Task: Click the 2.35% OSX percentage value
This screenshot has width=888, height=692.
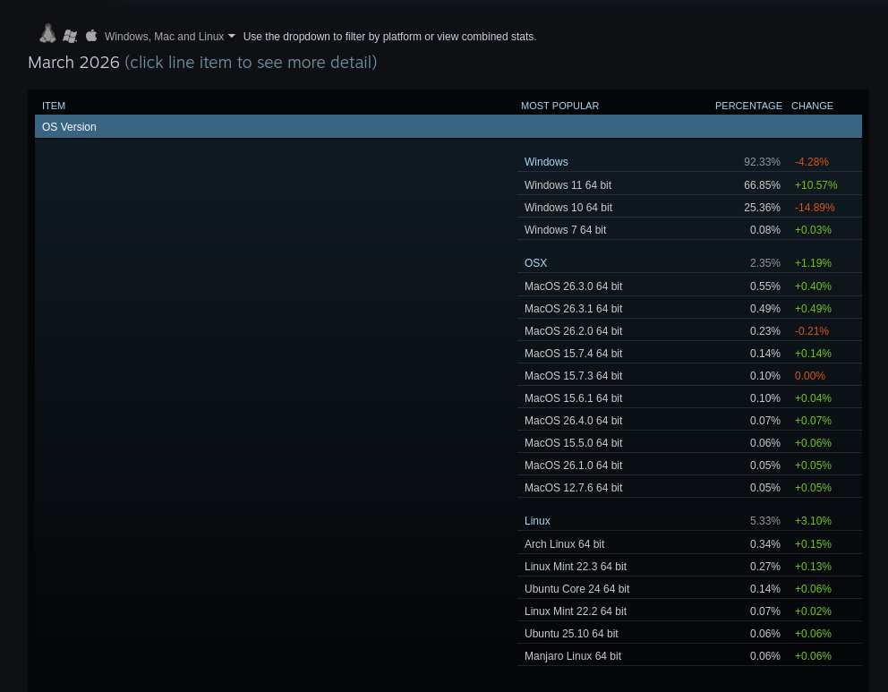Action: pyautogui.click(x=765, y=263)
